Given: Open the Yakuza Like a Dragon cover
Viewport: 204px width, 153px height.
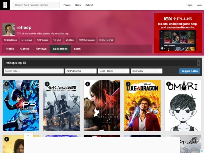Looking at the screenshot, I should pyautogui.click(x=142, y=105).
